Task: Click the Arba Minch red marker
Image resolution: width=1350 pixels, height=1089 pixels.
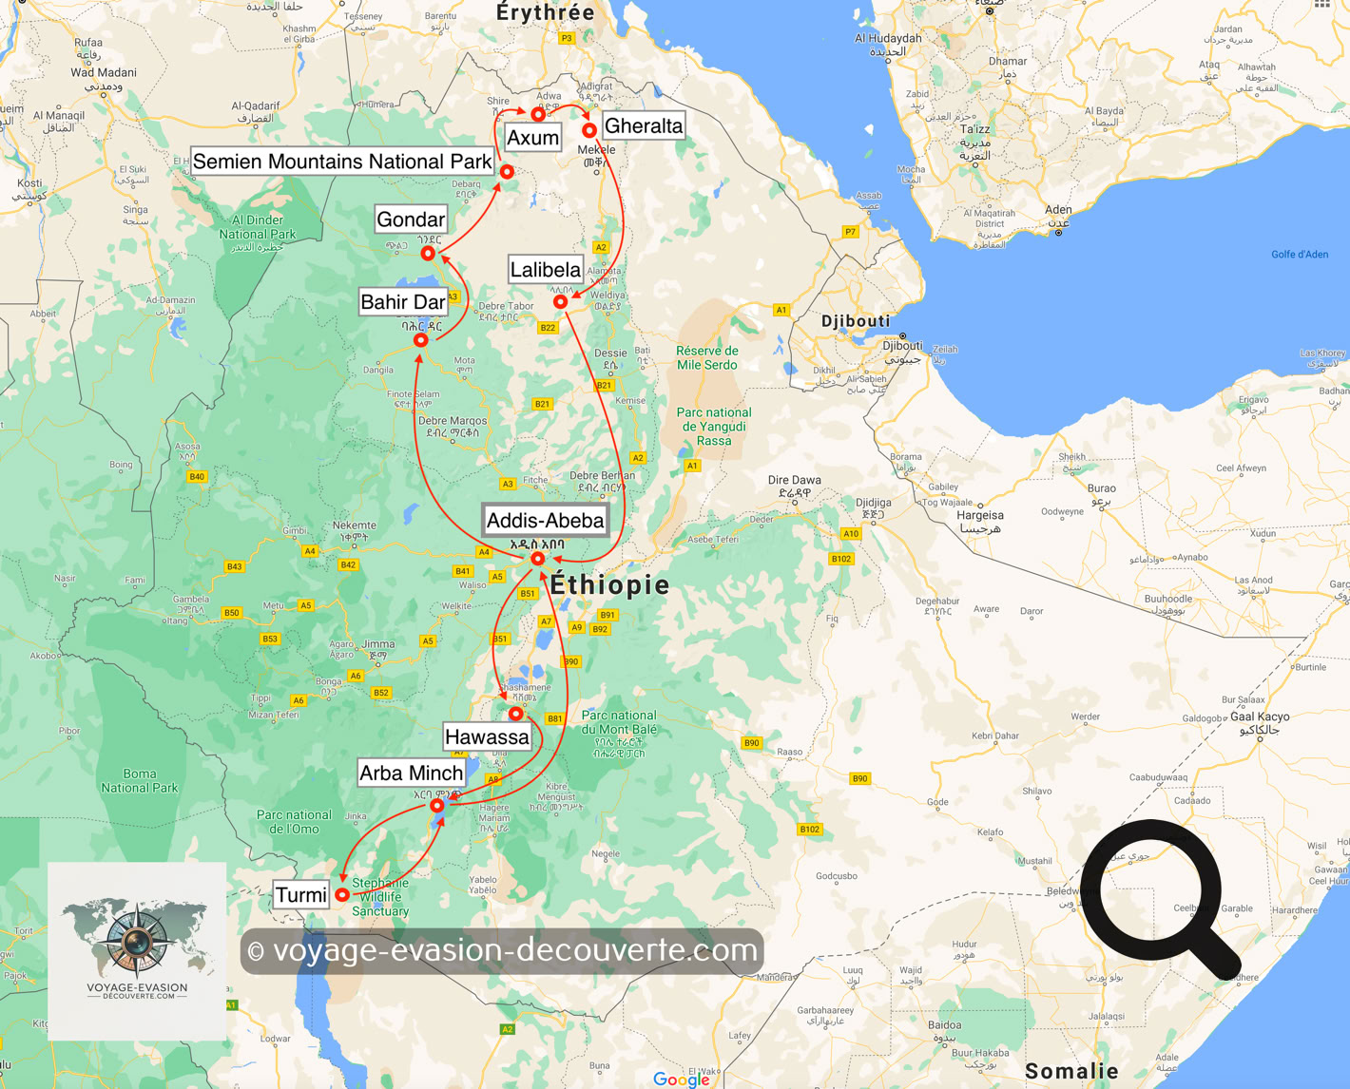Action: [437, 806]
